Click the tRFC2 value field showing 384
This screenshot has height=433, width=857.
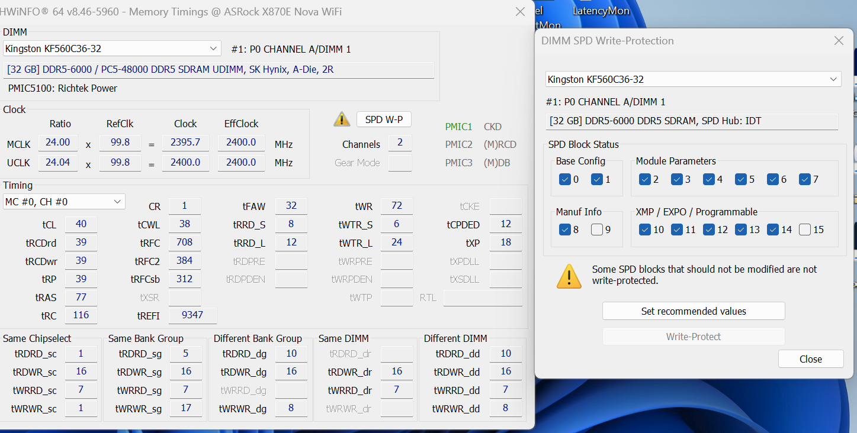pos(185,261)
